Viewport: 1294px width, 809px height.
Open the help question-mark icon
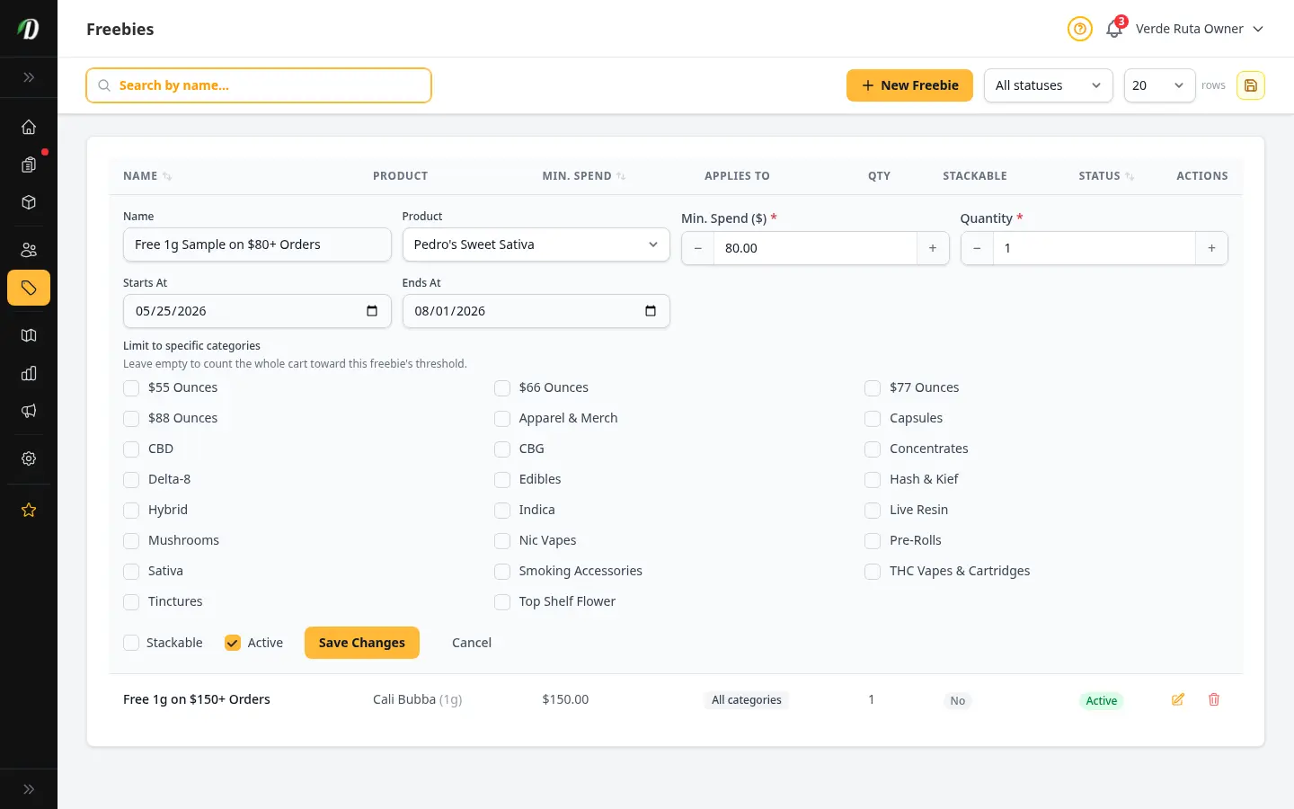[1079, 29]
